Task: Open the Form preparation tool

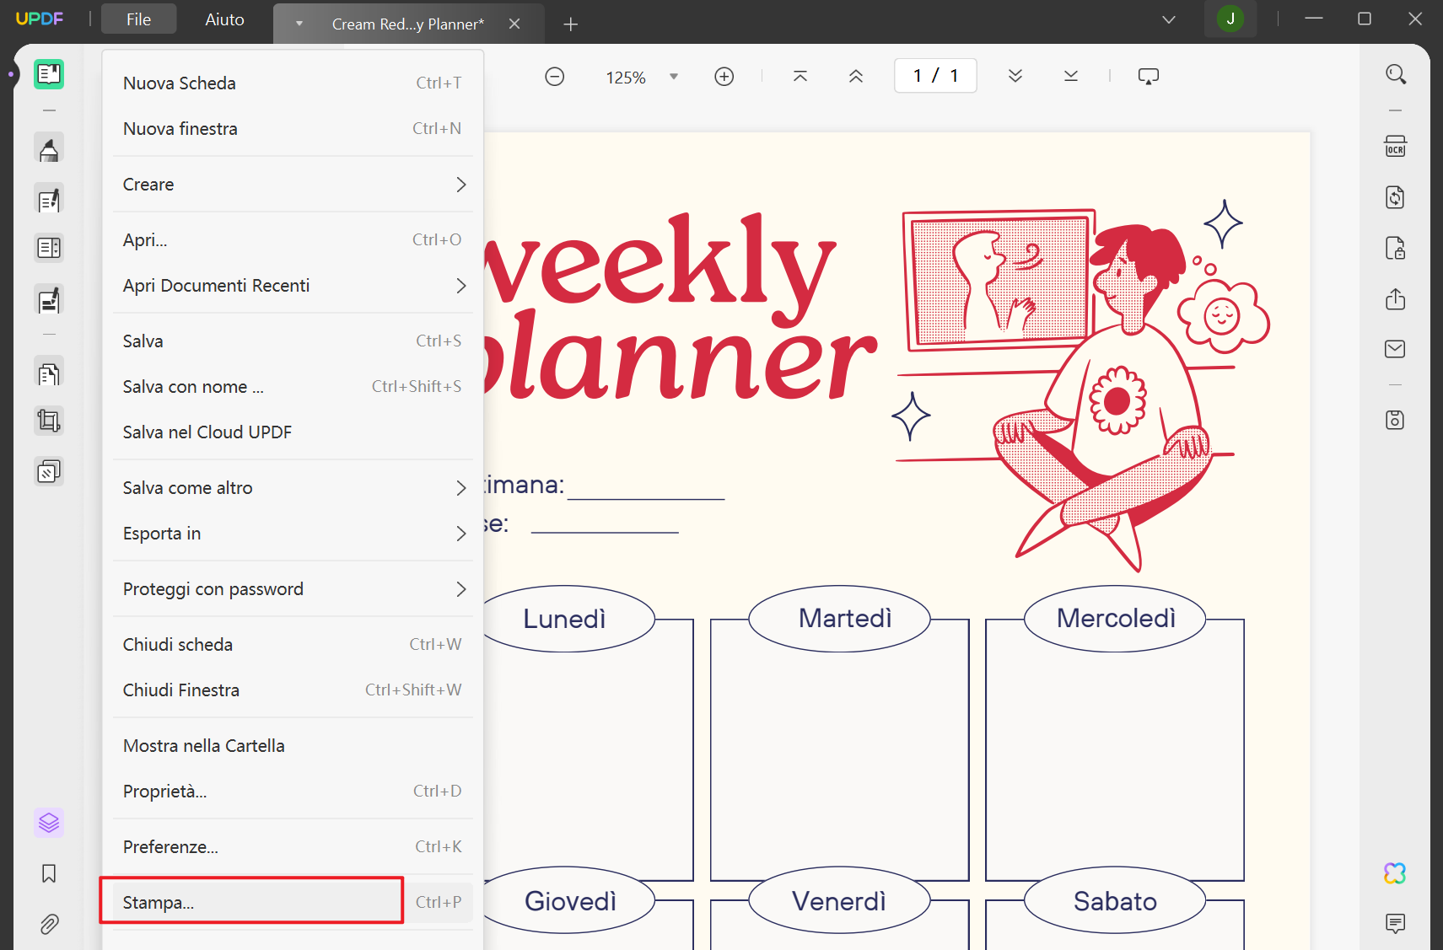Action: tap(49, 248)
